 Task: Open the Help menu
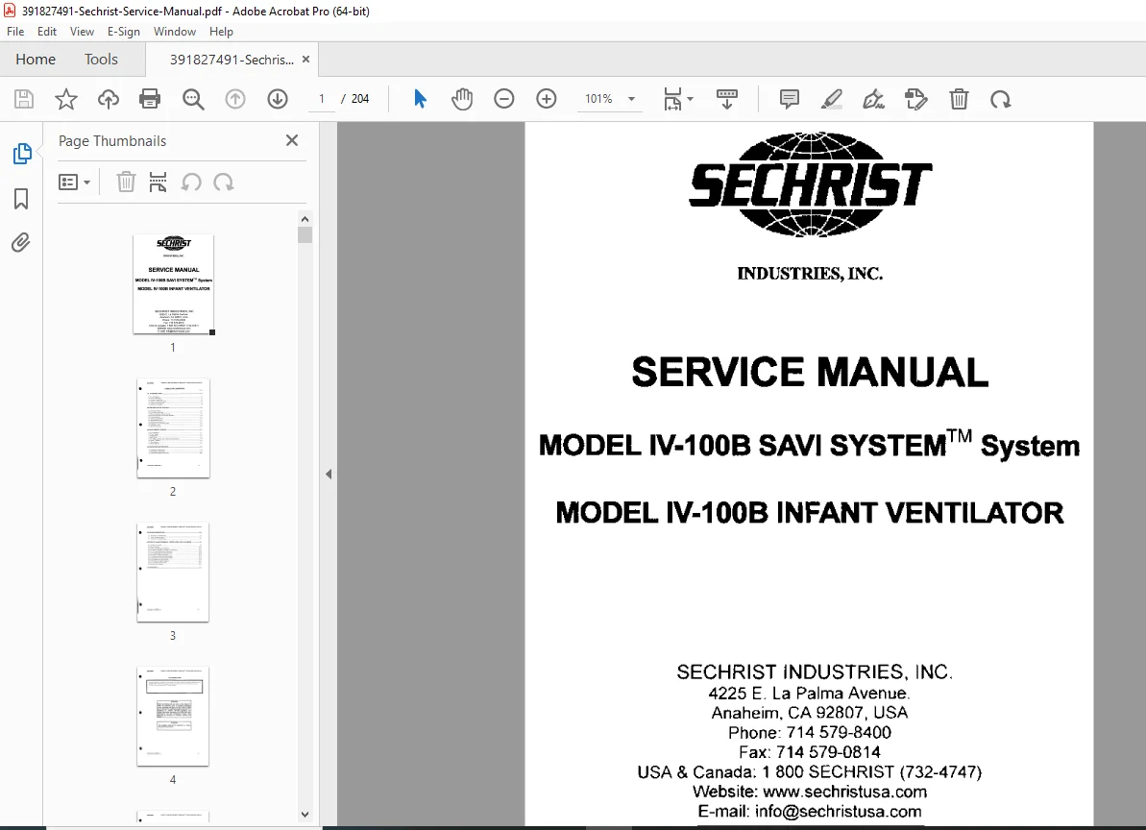coord(221,32)
